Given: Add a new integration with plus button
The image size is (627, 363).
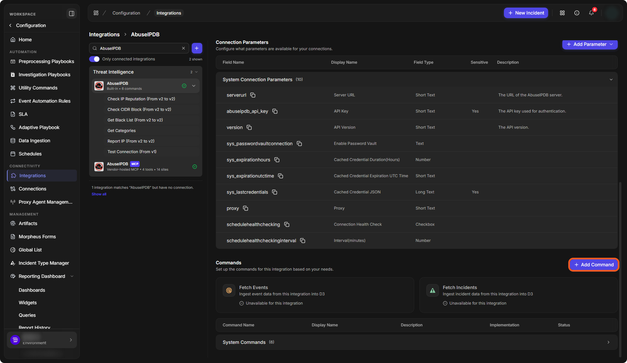Looking at the screenshot, I should [x=197, y=48].
